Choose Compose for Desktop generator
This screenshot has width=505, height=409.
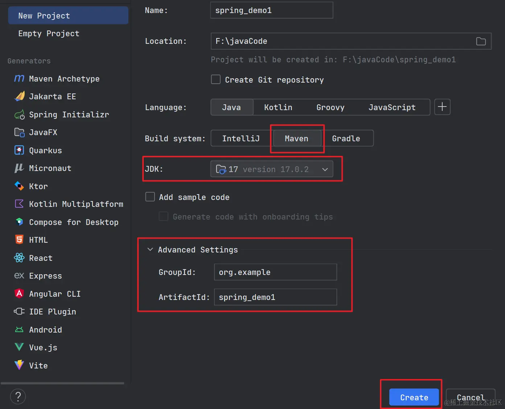74,222
